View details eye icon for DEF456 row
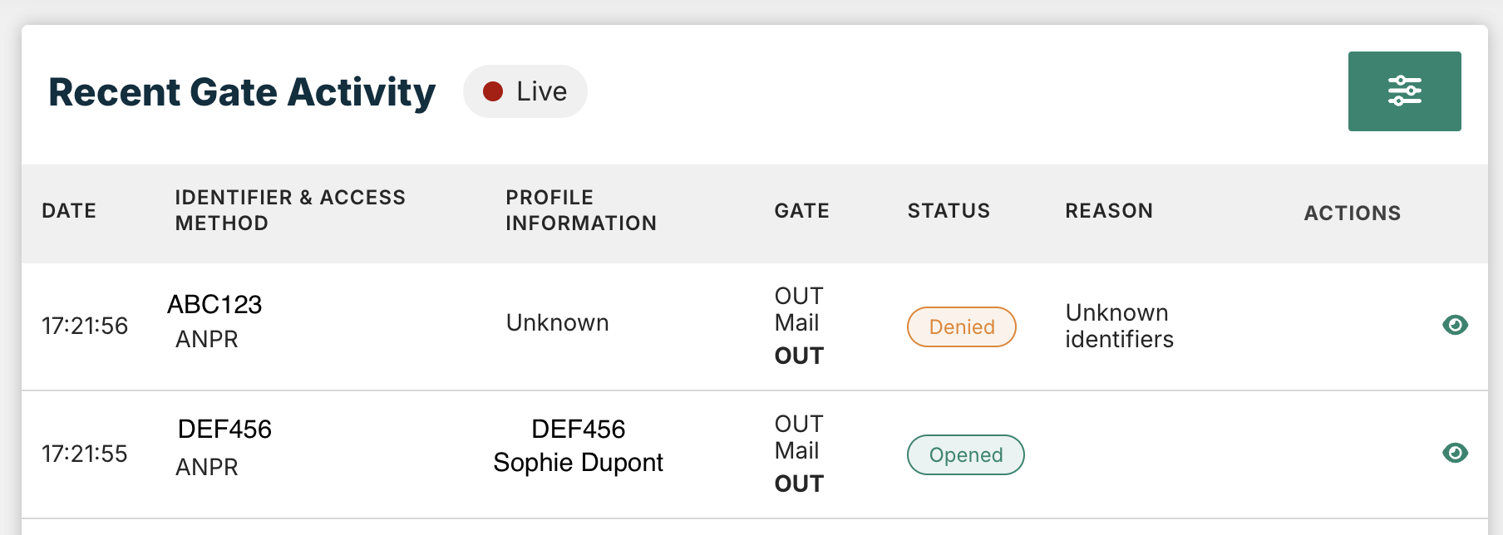This screenshot has height=535, width=1503. [x=1455, y=453]
